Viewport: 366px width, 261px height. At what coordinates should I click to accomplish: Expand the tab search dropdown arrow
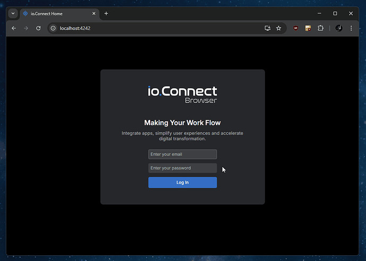(x=13, y=14)
